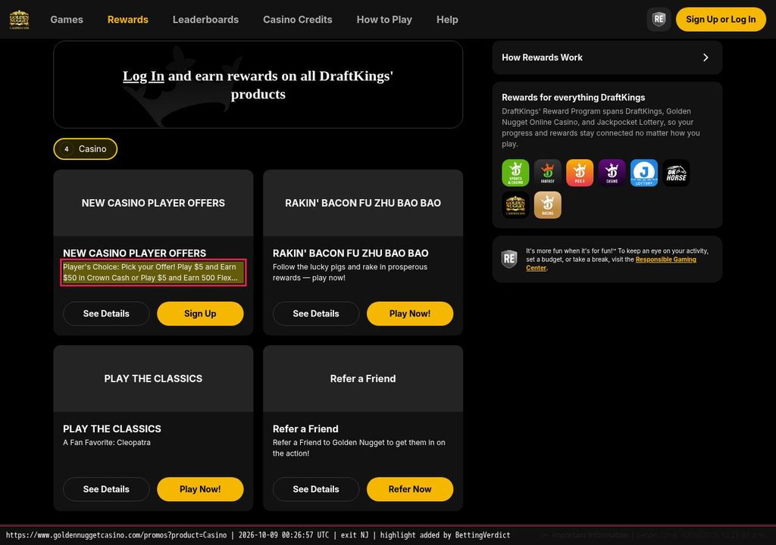Click 'A Fan Favorite: Cleopatra' text
776x545 pixels.
pyautogui.click(x=107, y=443)
